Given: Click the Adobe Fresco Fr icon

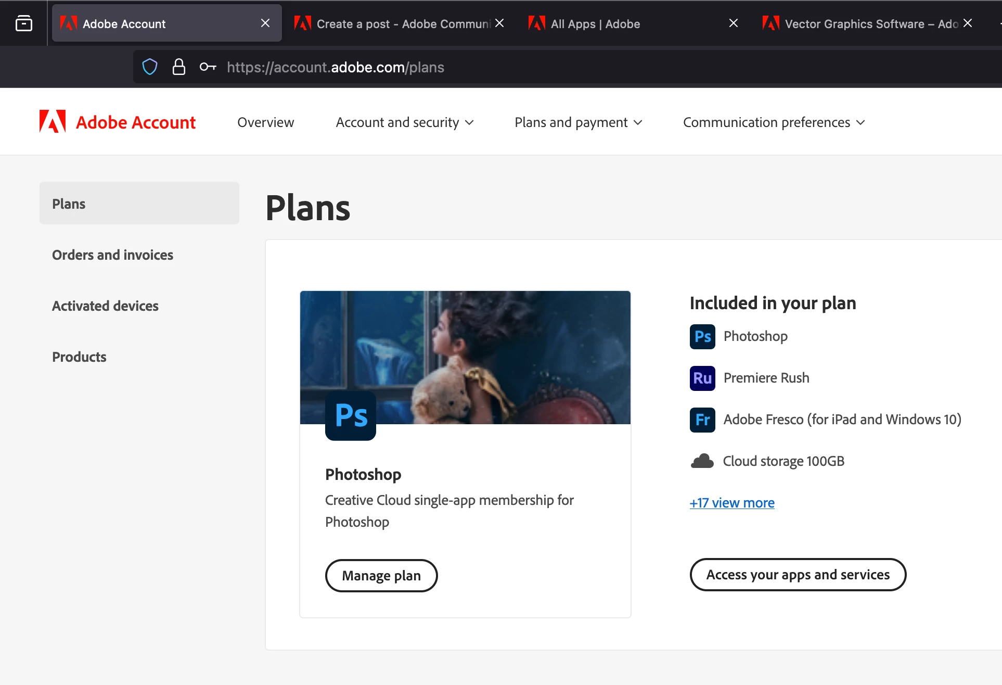Looking at the screenshot, I should coord(702,420).
